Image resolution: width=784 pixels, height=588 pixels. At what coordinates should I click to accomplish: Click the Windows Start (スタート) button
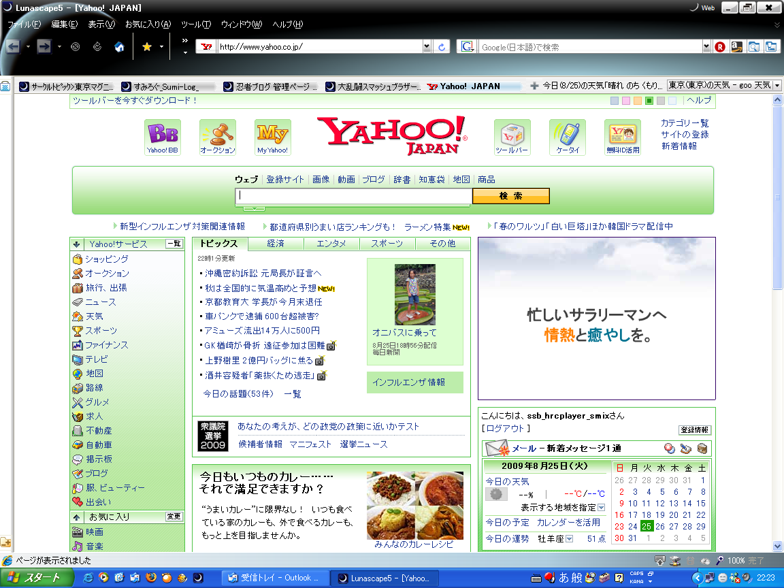pos(37,578)
